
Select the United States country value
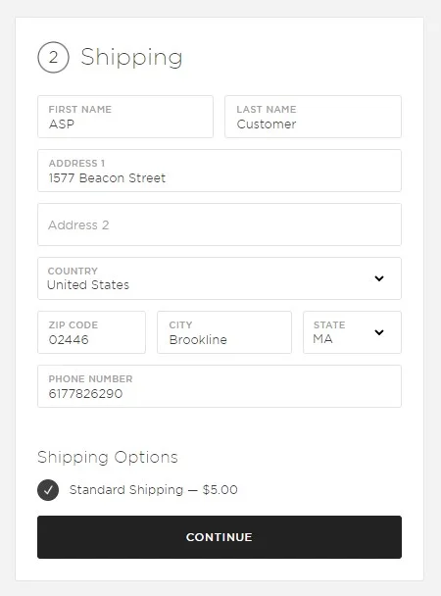pos(88,284)
